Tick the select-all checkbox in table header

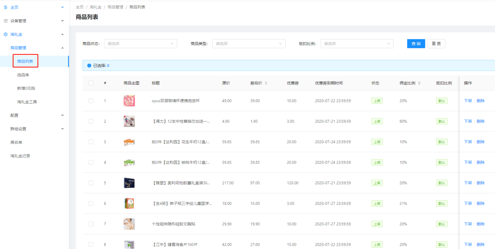click(x=91, y=83)
